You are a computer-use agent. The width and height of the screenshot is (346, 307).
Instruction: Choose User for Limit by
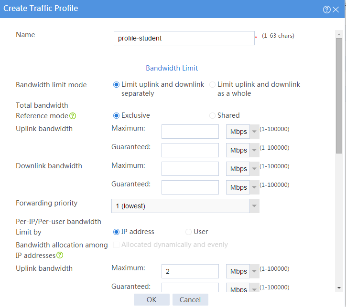pyautogui.click(x=188, y=232)
